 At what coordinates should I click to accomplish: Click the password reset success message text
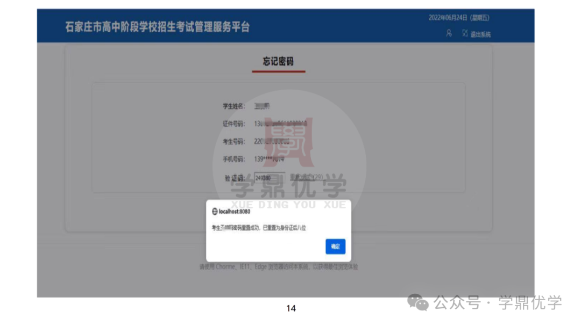[259, 228]
